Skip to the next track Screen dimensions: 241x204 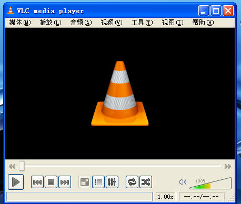pos(65,182)
